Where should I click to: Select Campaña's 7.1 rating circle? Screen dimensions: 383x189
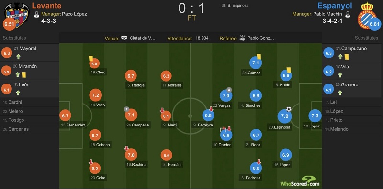tap(131, 115)
